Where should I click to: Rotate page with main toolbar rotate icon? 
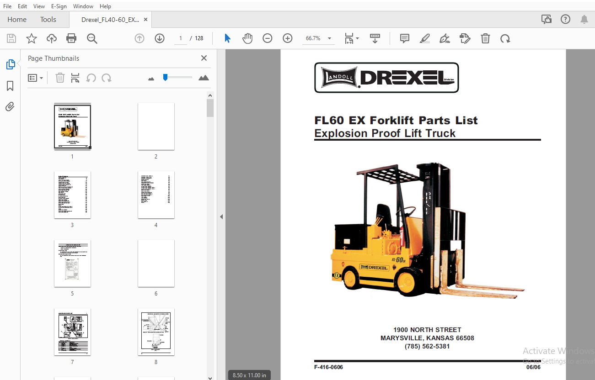tap(505, 38)
